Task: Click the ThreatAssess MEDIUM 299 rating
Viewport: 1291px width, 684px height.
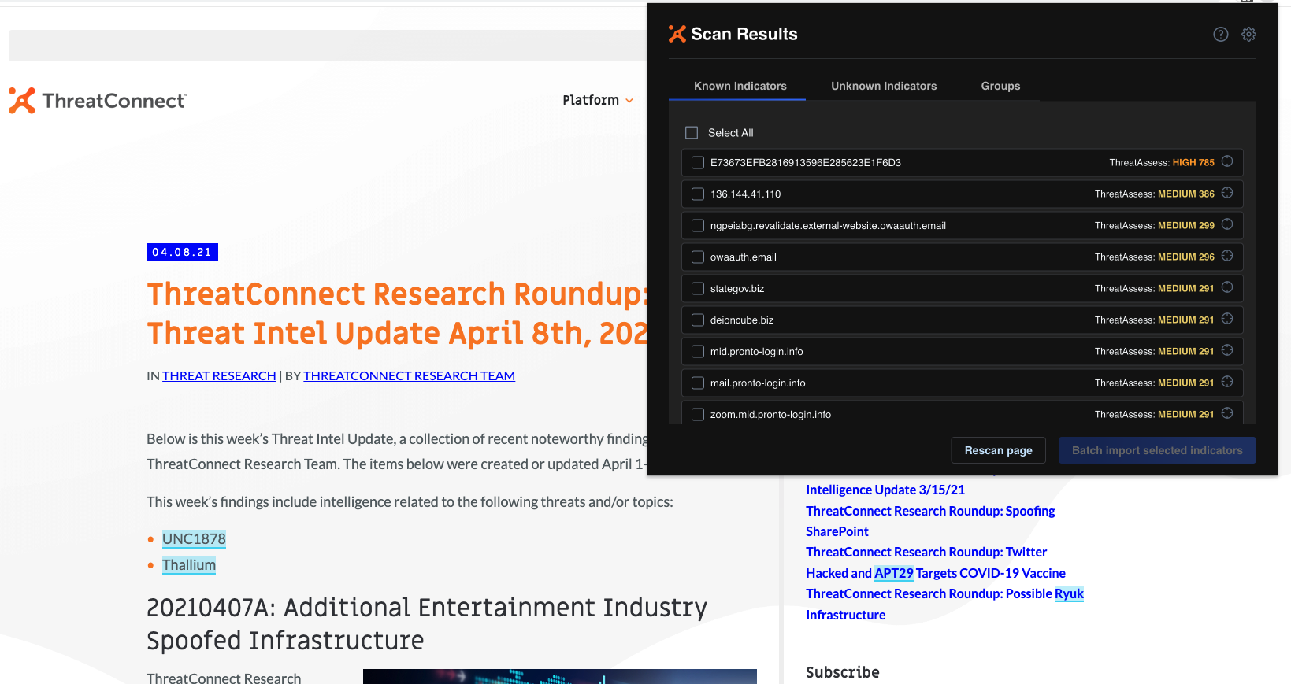Action: [x=1154, y=225]
